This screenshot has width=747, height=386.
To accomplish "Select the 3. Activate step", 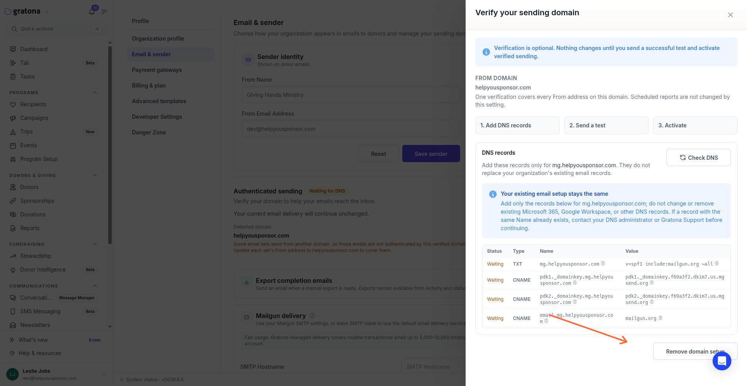I will click(x=695, y=125).
